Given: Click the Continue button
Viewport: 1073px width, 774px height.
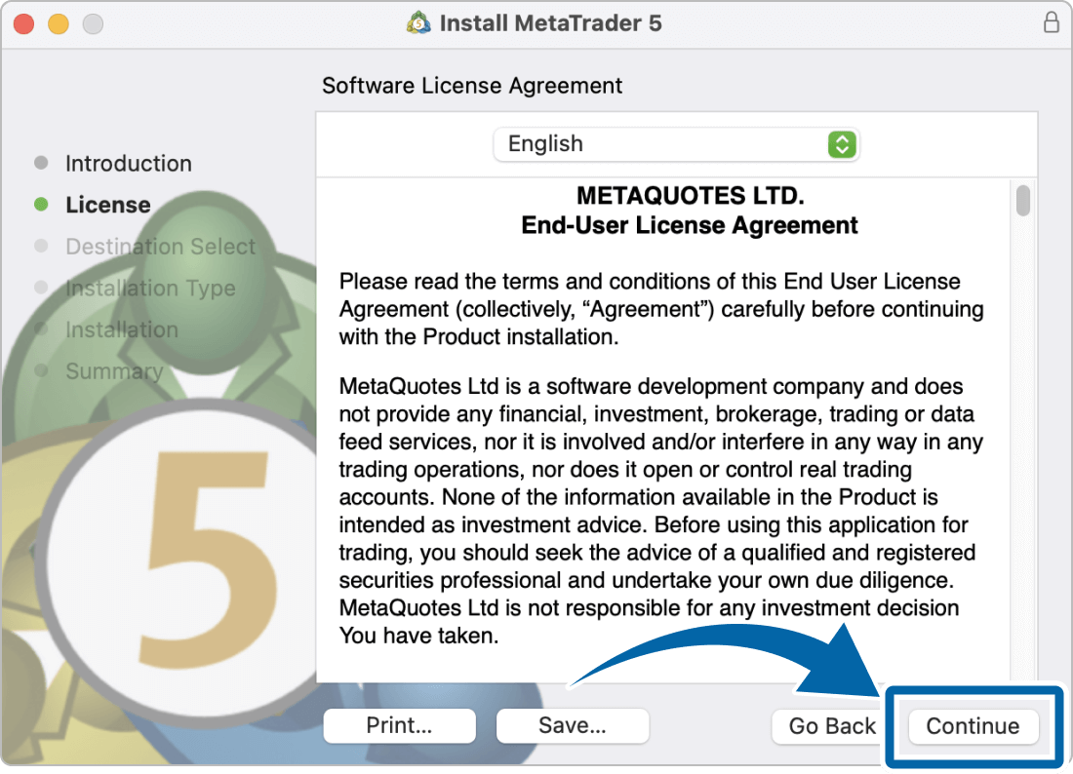Looking at the screenshot, I should [973, 725].
